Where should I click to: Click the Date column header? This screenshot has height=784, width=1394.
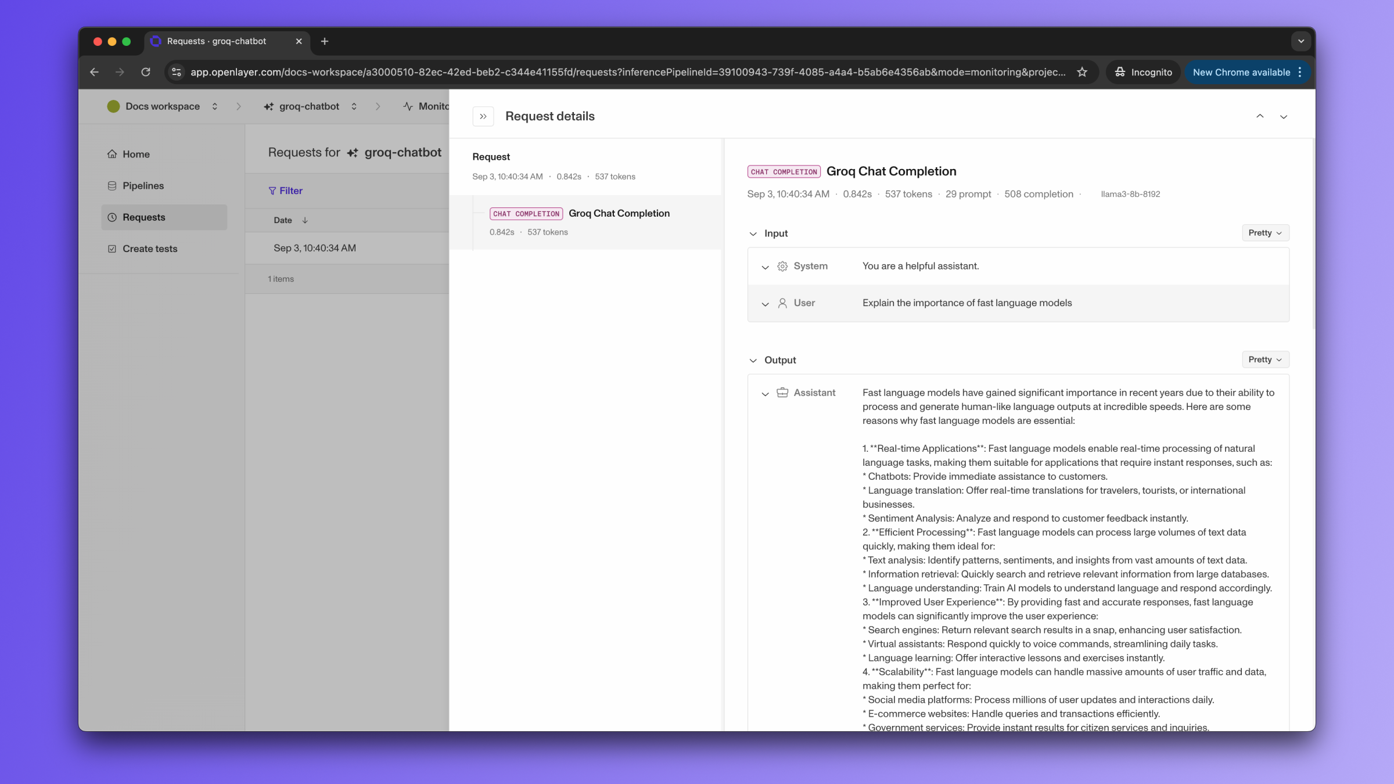pyautogui.click(x=283, y=220)
